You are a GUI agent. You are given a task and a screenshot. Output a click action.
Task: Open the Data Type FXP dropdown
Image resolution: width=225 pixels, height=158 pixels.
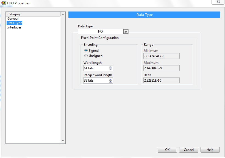tap(103, 31)
